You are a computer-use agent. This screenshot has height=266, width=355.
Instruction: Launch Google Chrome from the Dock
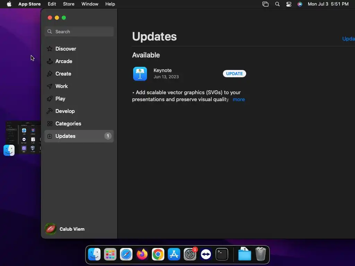coord(158,254)
